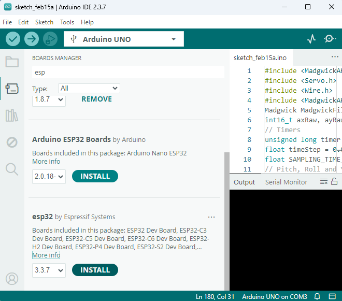Open the Debug panel in sidebar
The image size is (342, 301).
pos(12,142)
